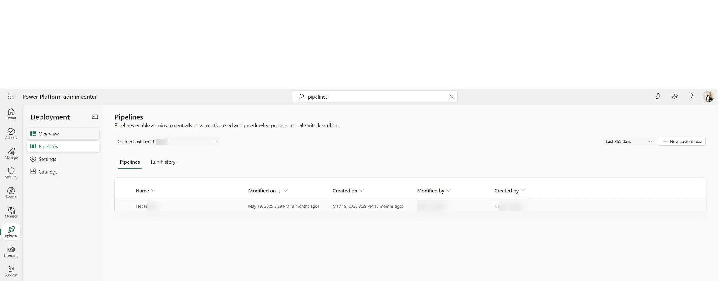718x281 pixels.
Task: Open Overview in Deployment menu
Action: pyautogui.click(x=63, y=134)
